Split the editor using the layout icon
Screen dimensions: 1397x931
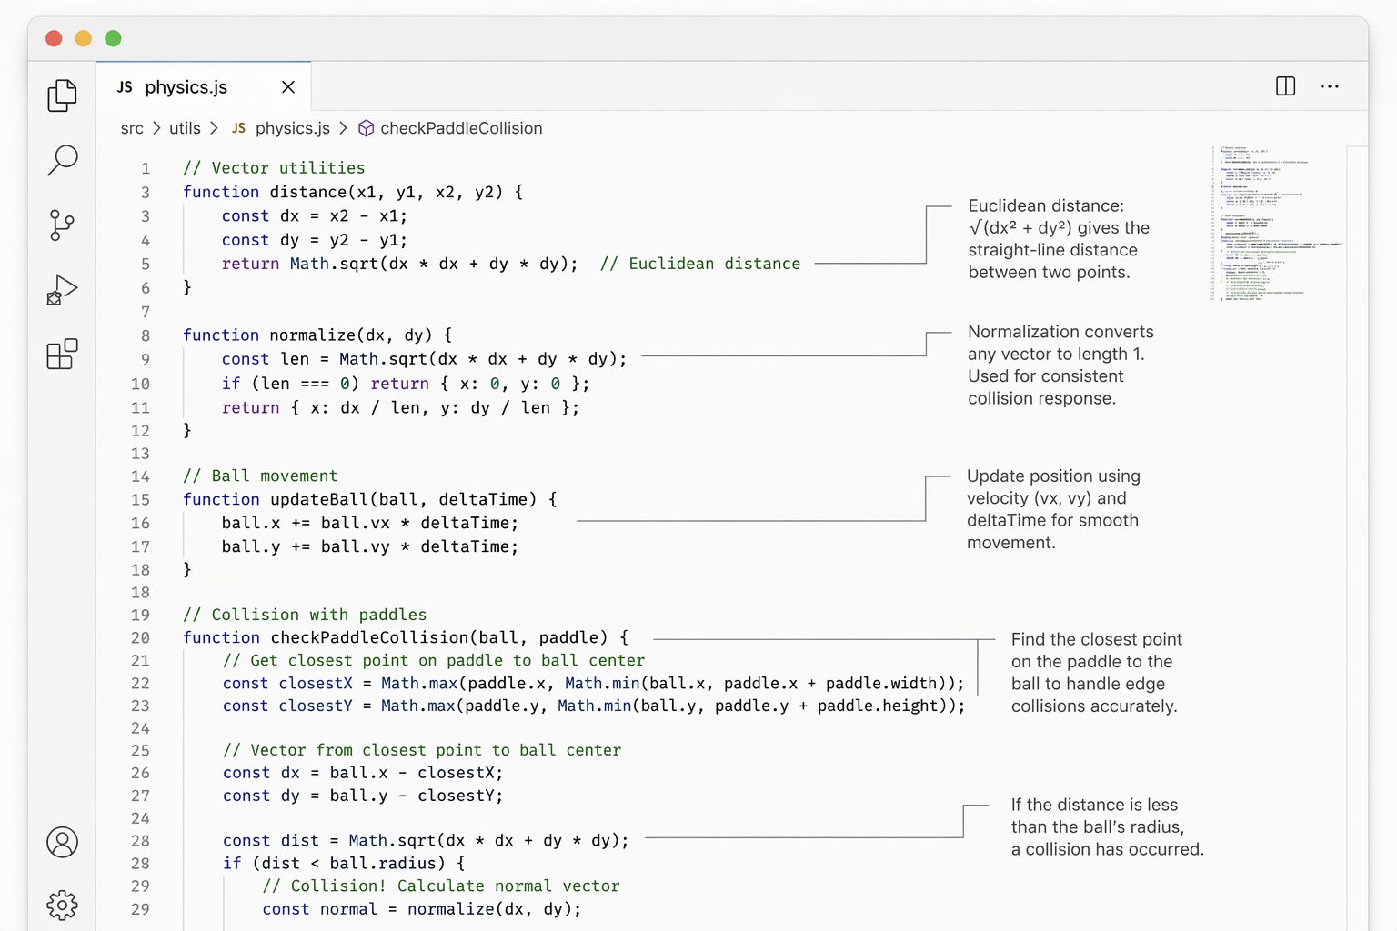pos(1285,86)
